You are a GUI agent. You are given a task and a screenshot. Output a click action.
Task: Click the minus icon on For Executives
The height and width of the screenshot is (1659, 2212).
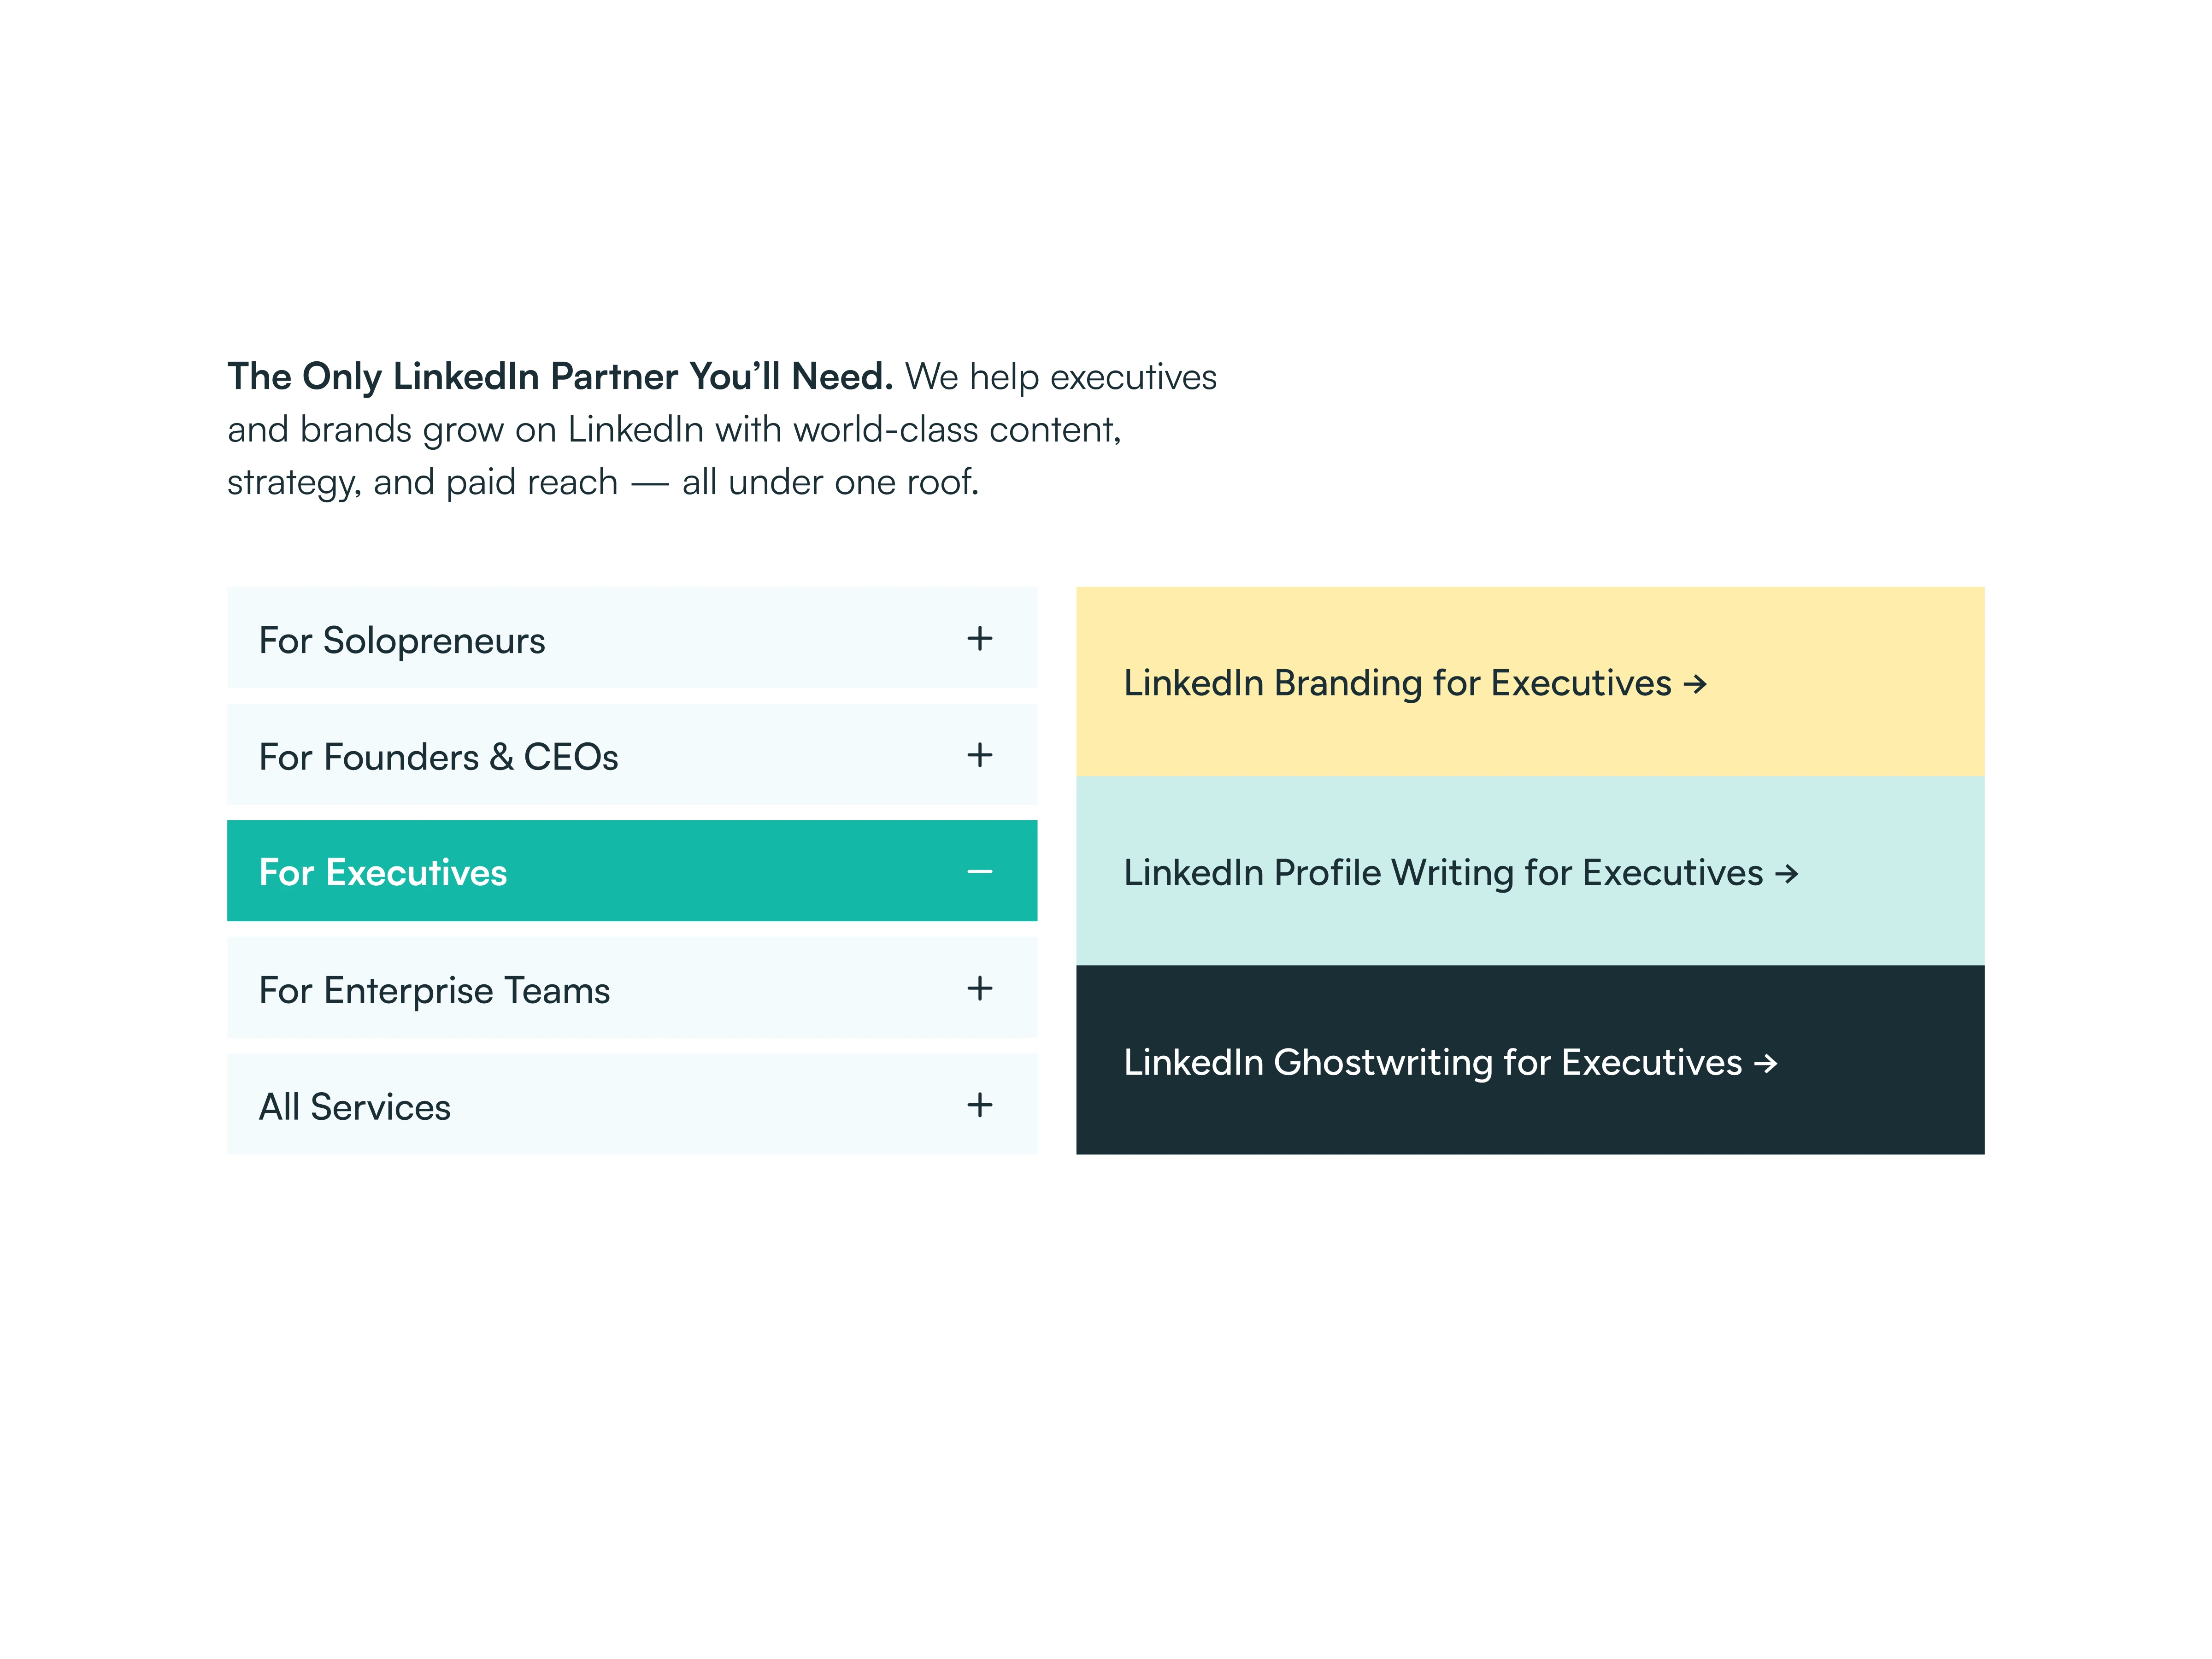(x=979, y=872)
